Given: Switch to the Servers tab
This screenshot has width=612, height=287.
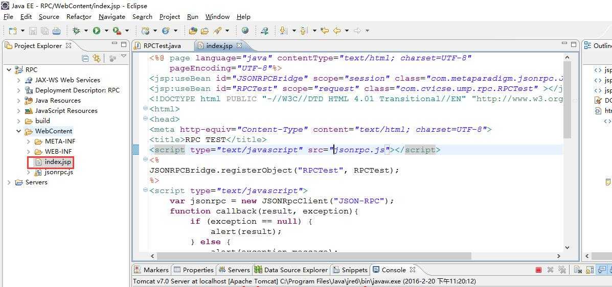Looking at the screenshot, I should click(234, 270).
